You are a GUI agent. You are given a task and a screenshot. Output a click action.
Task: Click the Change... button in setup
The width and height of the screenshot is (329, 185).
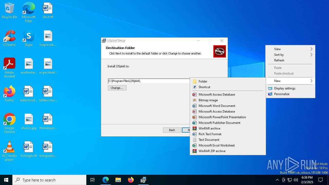click(117, 88)
